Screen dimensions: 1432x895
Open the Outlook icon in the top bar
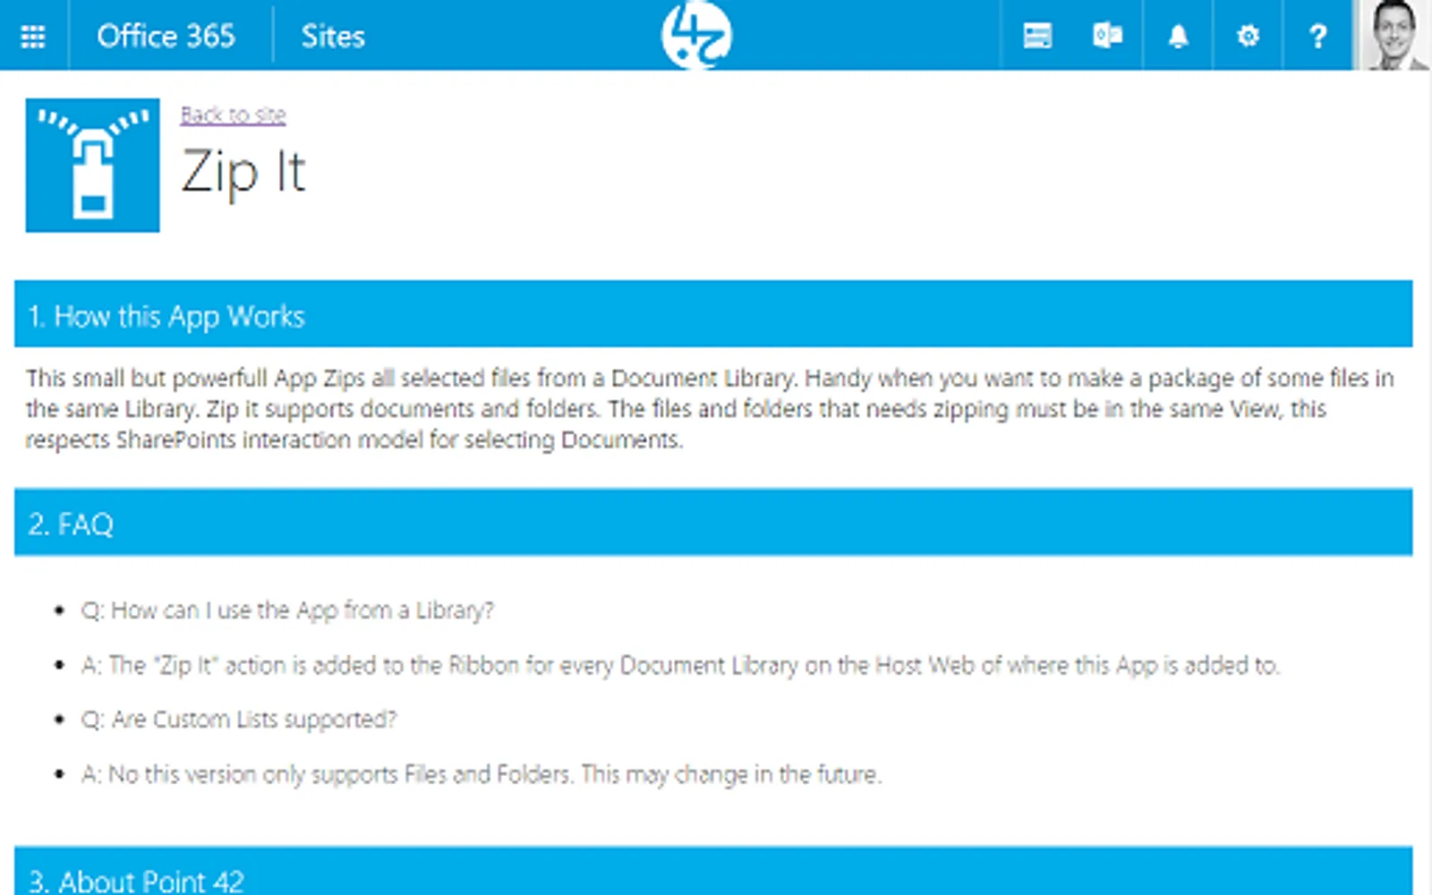coord(1107,36)
